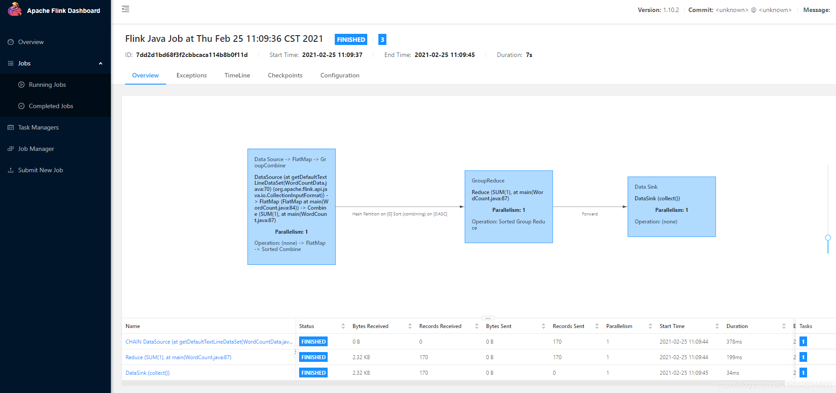The height and width of the screenshot is (393, 836).
Task: Open CHAIN DataSource row link
Action: (x=209, y=342)
